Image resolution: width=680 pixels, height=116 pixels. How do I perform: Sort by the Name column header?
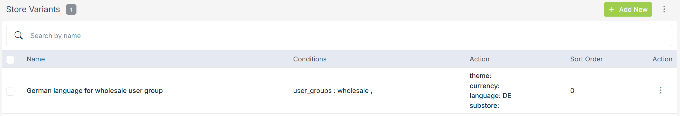click(x=36, y=59)
